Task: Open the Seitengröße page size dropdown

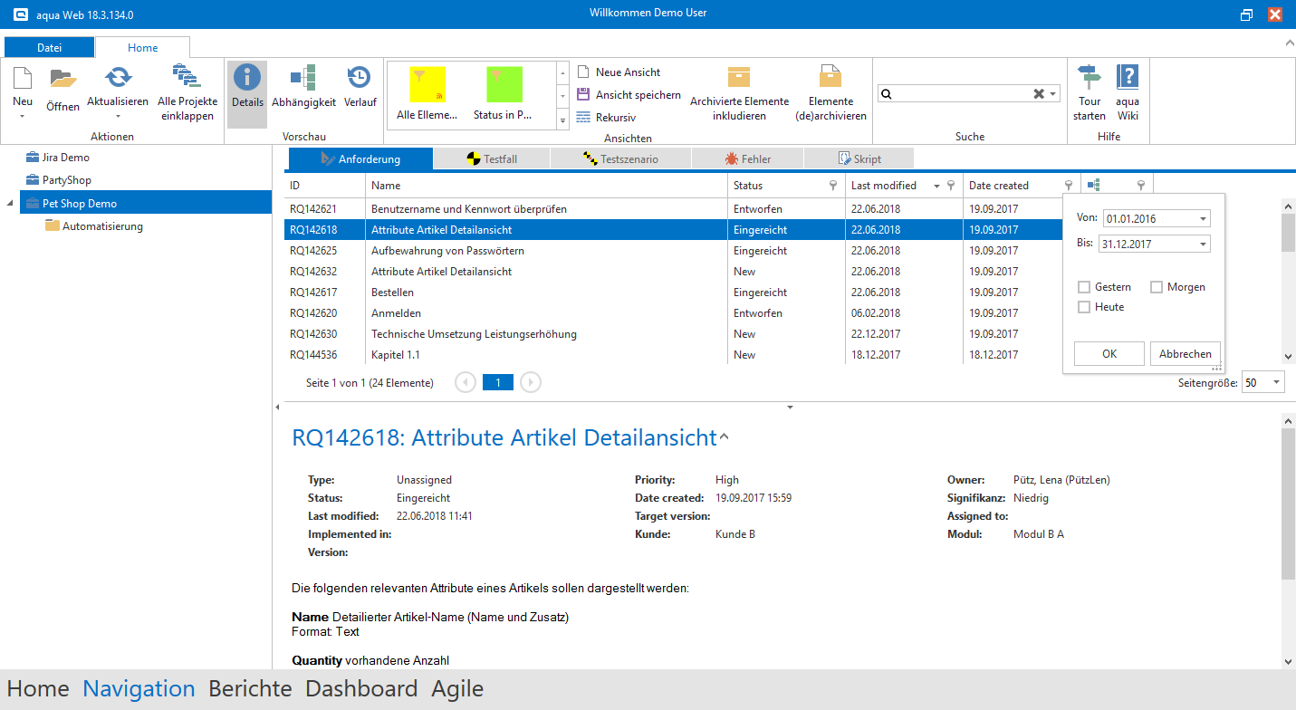Action: pyautogui.click(x=1276, y=383)
